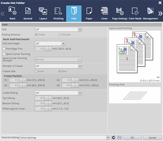Viewport: 163px width, 141px height.
Task: Confirm with the OK button
Action: click(x=132, y=138)
